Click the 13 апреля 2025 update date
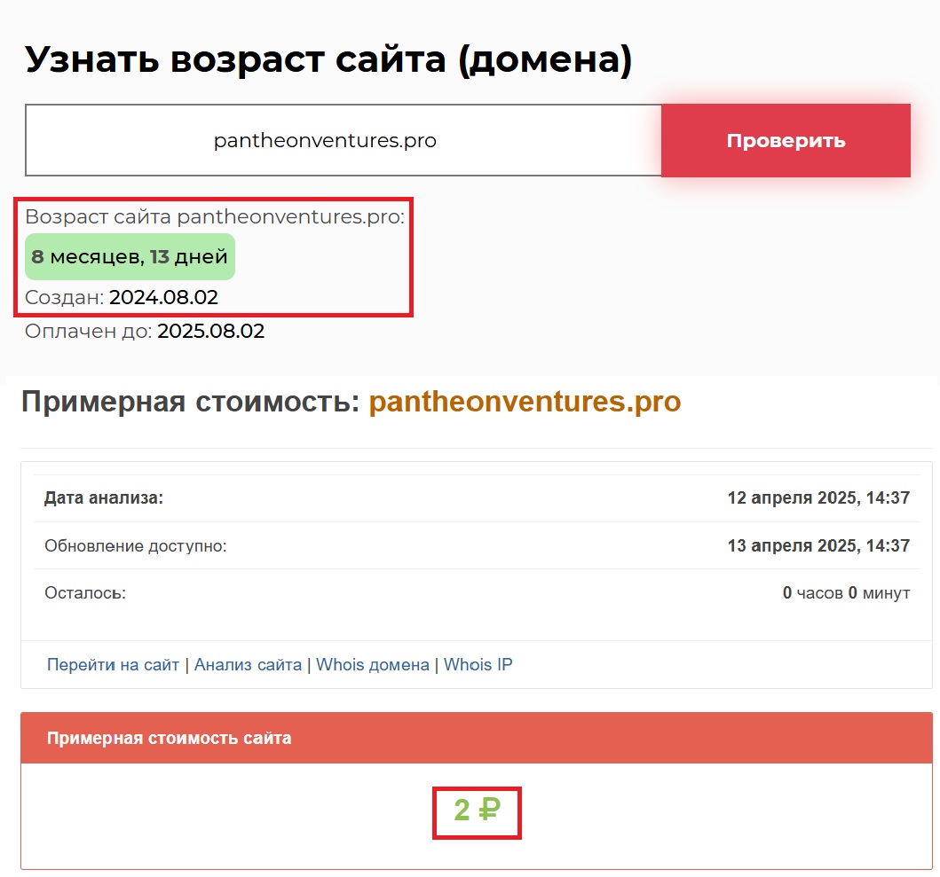 click(x=818, y=545)
